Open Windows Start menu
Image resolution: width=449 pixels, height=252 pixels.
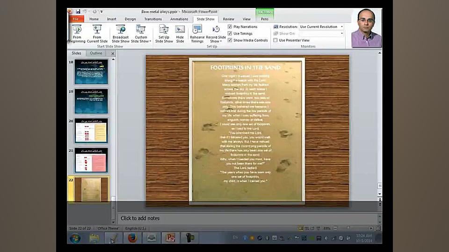point(75,238)
